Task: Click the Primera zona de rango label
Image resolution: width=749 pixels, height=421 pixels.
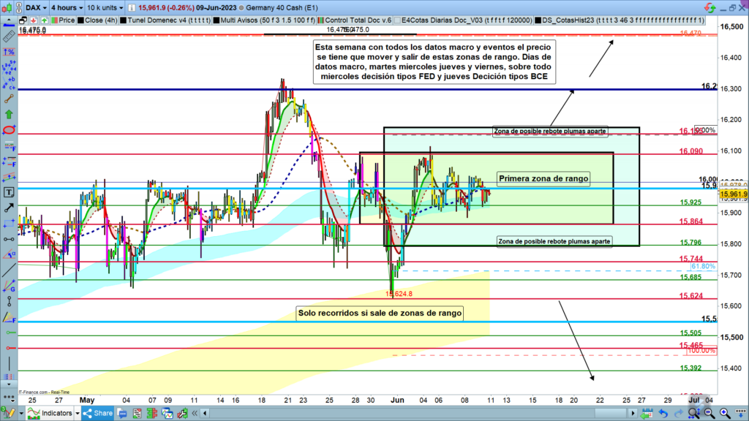Action: (543, 178)
